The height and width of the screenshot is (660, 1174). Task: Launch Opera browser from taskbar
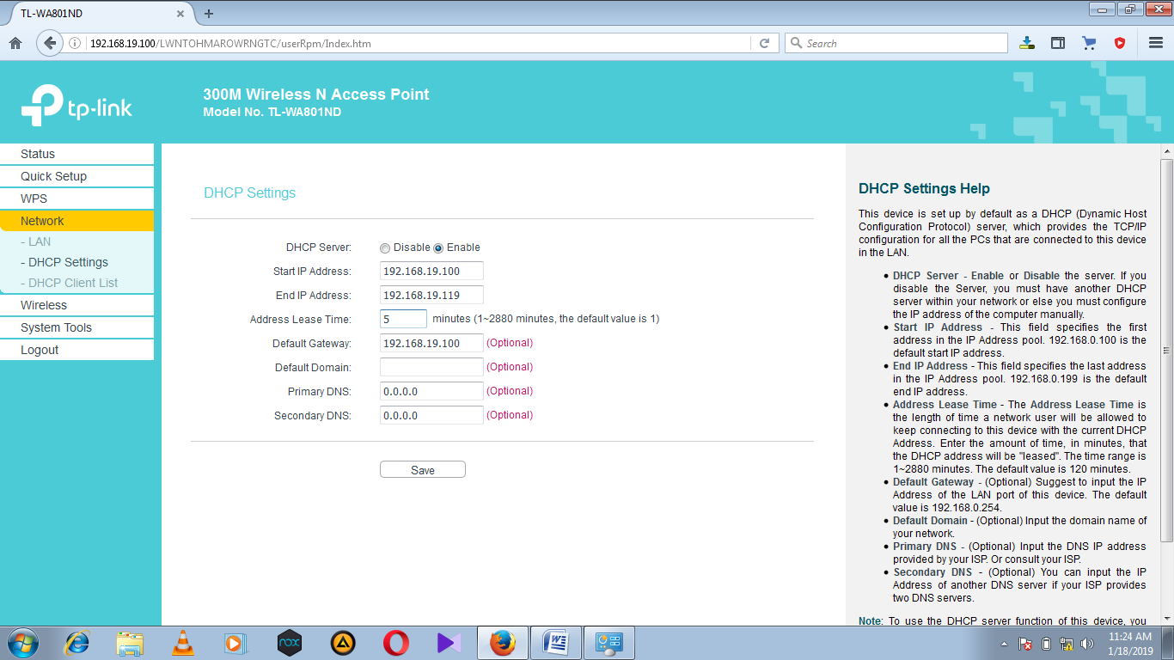[396, 642]
